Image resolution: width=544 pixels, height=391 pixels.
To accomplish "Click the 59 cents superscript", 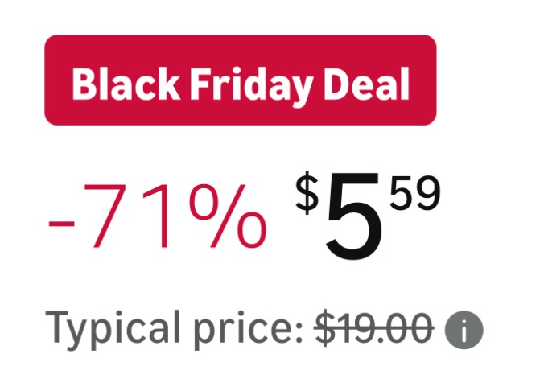I will (415, 195).
